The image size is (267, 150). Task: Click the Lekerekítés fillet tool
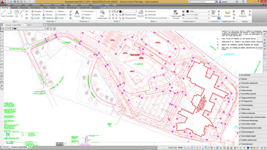(60, 14)
